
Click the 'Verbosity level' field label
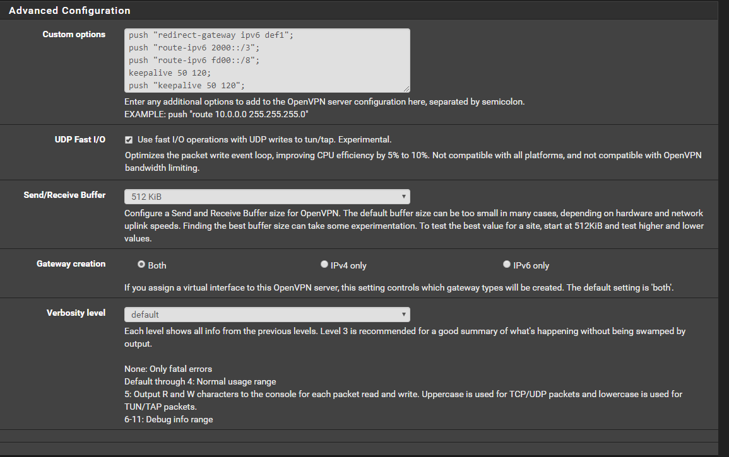(x=76, y=313)
